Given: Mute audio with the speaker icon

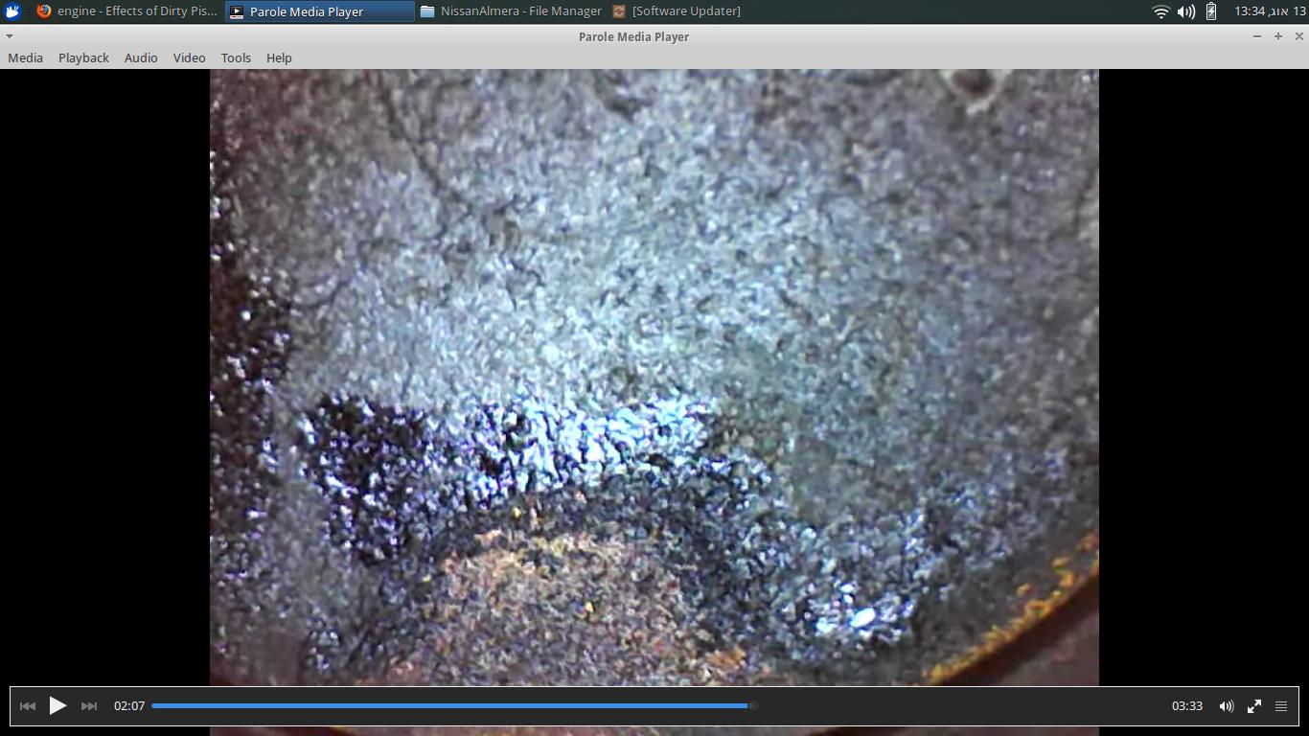Looking at the screenshot, I should pos(1226,705).
